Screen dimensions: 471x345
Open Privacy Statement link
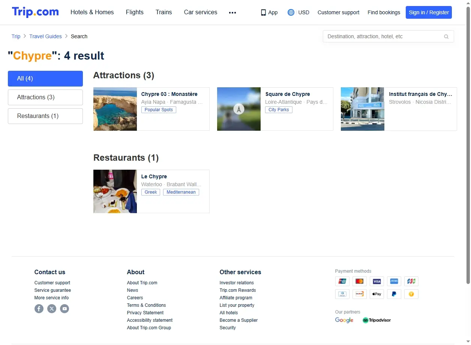click(145, 313)
